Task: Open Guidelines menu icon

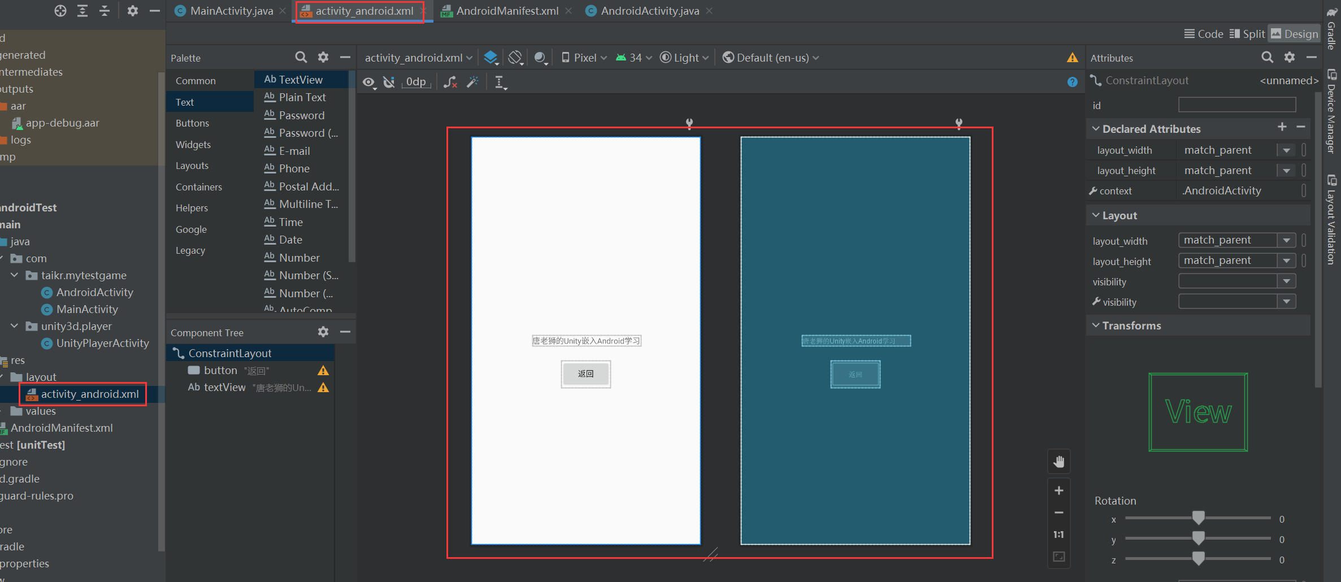Action: (x=501, y=82)
